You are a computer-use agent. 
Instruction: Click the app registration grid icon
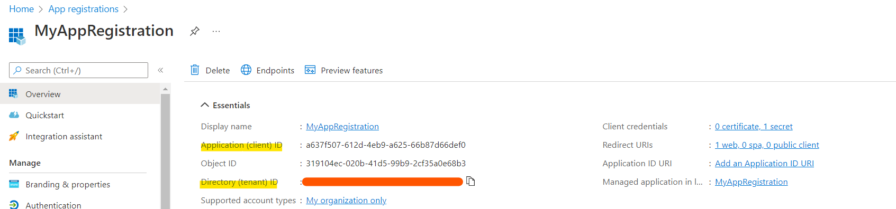[x=17, y=36]
